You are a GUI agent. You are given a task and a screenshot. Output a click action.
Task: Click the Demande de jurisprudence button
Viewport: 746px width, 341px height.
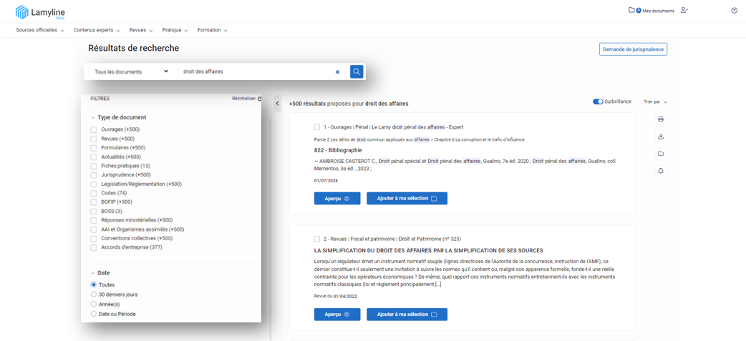633,49
